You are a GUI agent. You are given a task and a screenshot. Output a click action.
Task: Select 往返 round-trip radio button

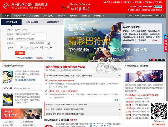(x=23, y=30)
